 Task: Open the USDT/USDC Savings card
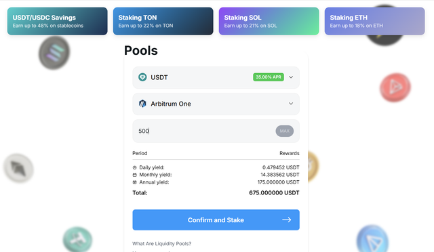point(57,21)
